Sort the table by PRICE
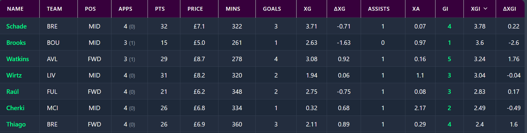 click(x=195, y=9)
